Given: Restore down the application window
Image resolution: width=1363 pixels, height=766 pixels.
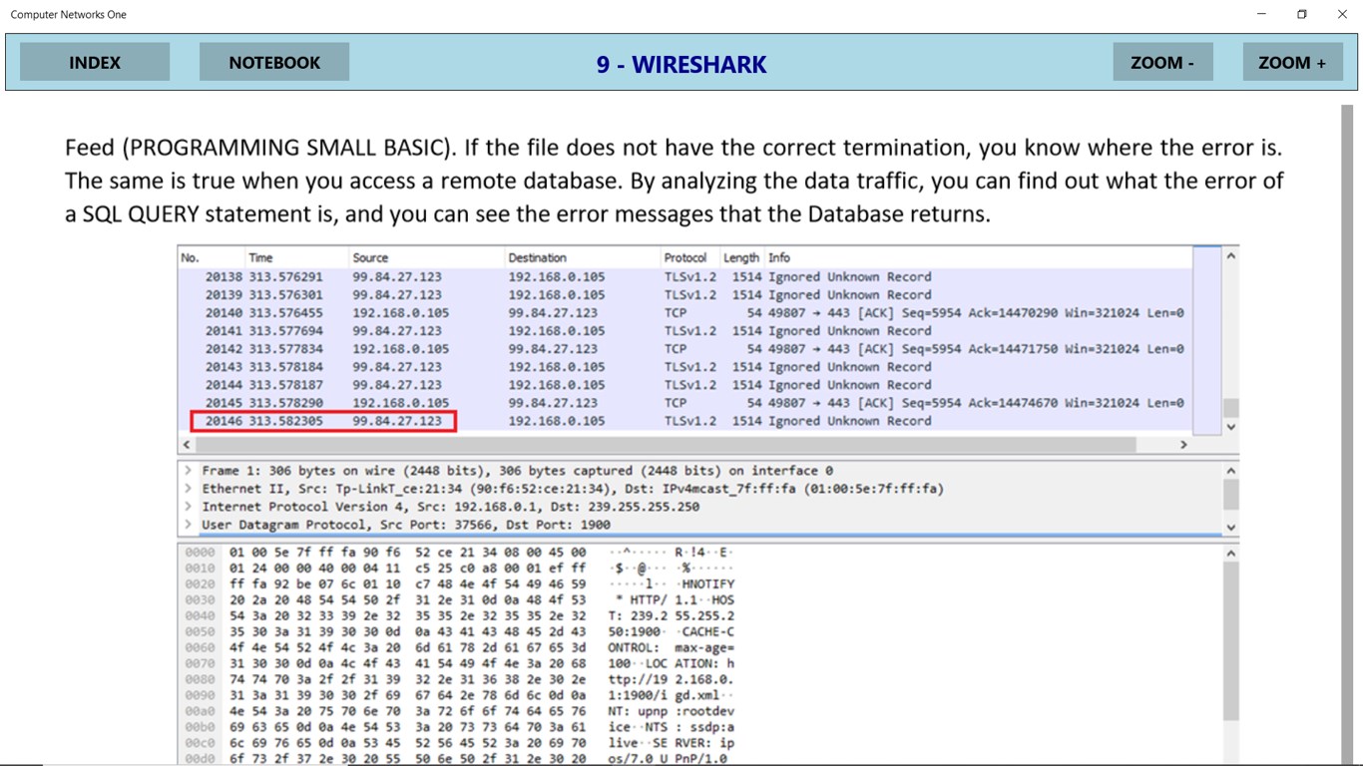Looking at the screenshot, I should coord(1302,14).
